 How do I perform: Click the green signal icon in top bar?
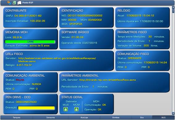click(x=14, y=3)
